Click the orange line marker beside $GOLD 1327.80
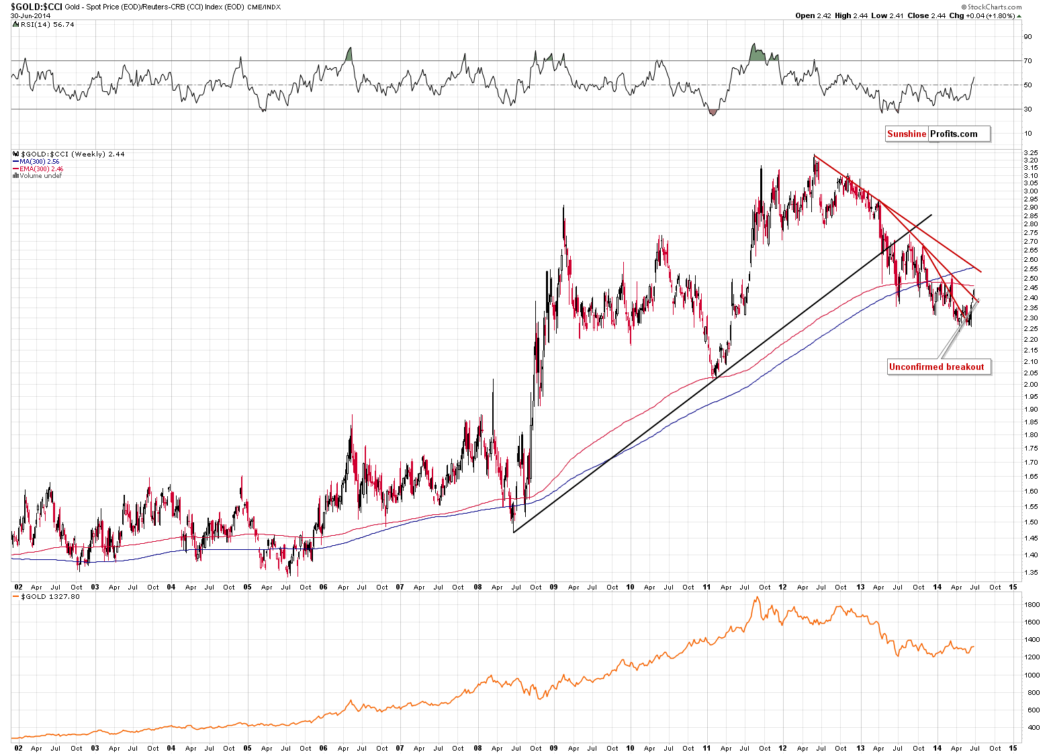The height and width of the screenshot is (754, 1051). coord(16,596)
